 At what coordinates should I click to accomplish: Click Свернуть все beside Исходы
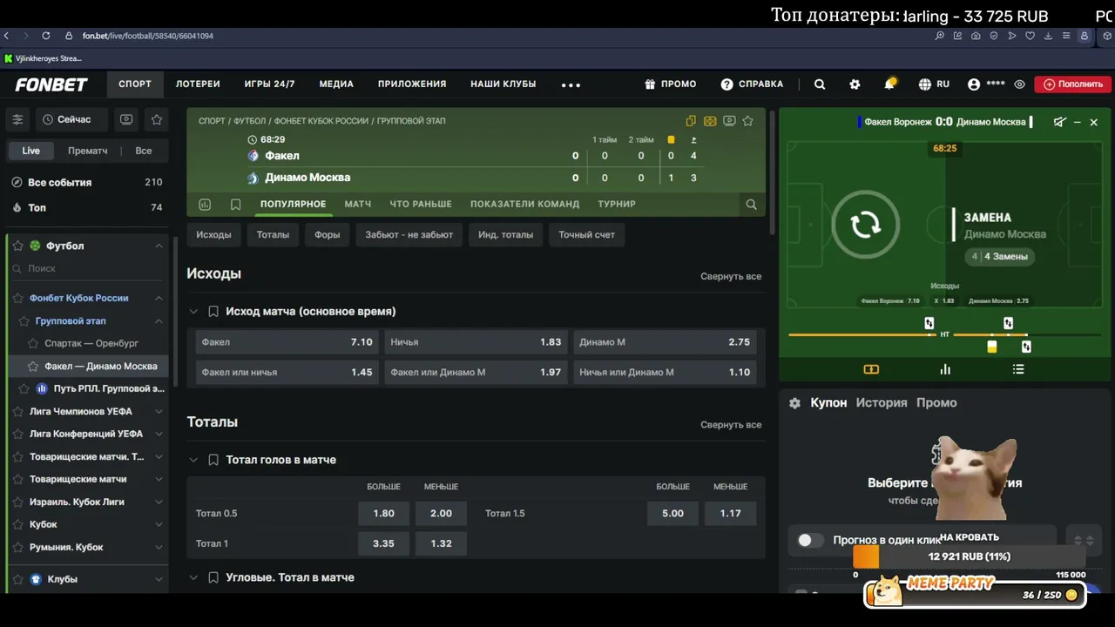[x=731, y=276]
